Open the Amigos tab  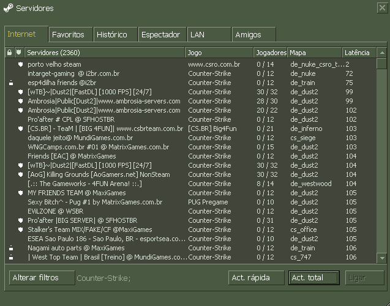point(253,34)
